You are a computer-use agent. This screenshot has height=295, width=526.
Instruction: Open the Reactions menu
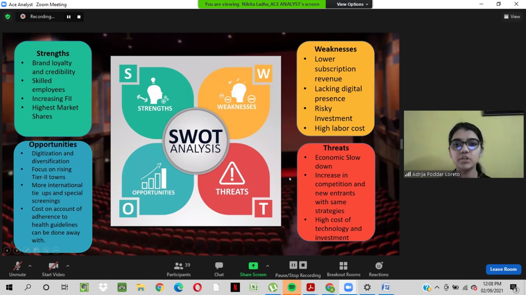coord(378,269)
